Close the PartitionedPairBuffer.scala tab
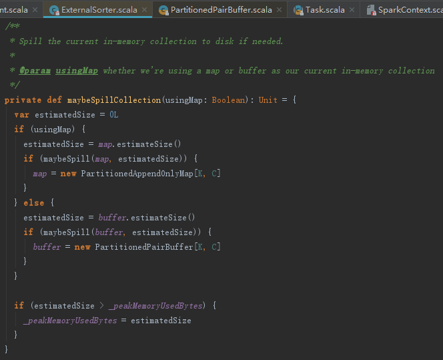 coord(279,10)
